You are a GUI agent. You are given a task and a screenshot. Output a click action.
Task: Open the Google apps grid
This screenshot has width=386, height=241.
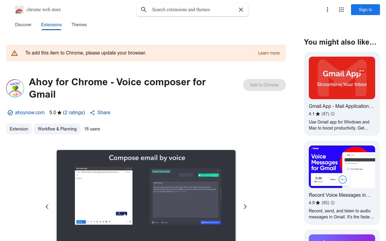341,10
